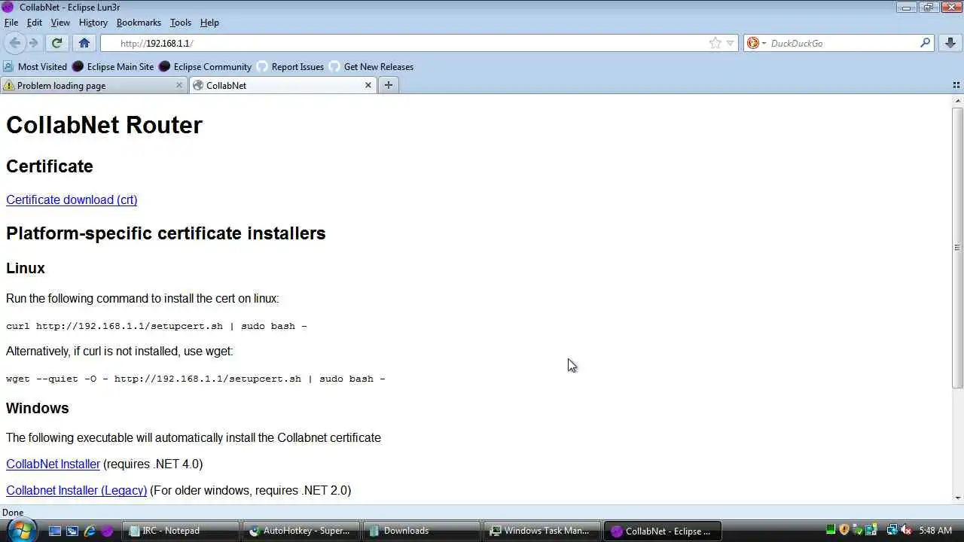Open the Tools menu

point(181,23)
